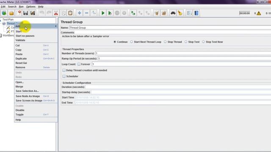Select Paste in the context menu
271x152 pixels.
pyautogui.click(x=36, y=54)
